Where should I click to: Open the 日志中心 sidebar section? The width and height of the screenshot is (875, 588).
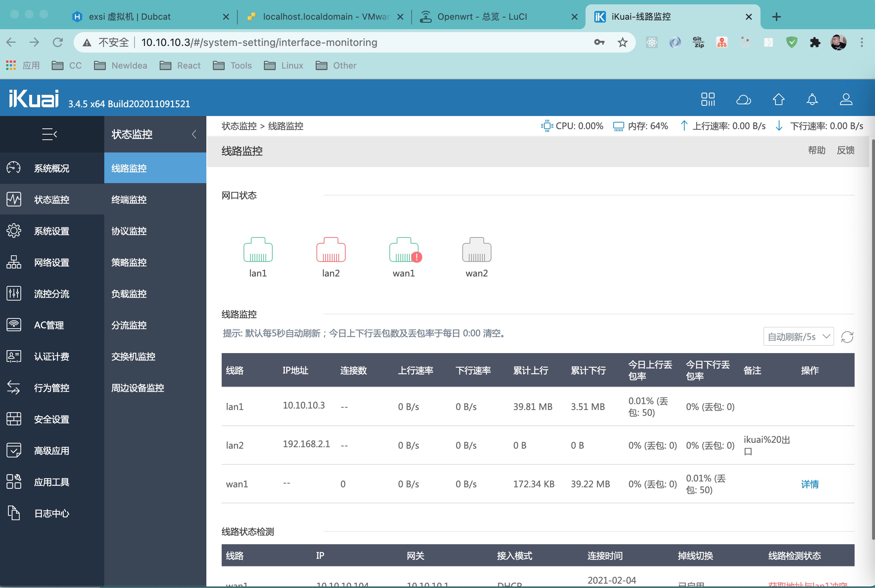click(x=52, y=513)
